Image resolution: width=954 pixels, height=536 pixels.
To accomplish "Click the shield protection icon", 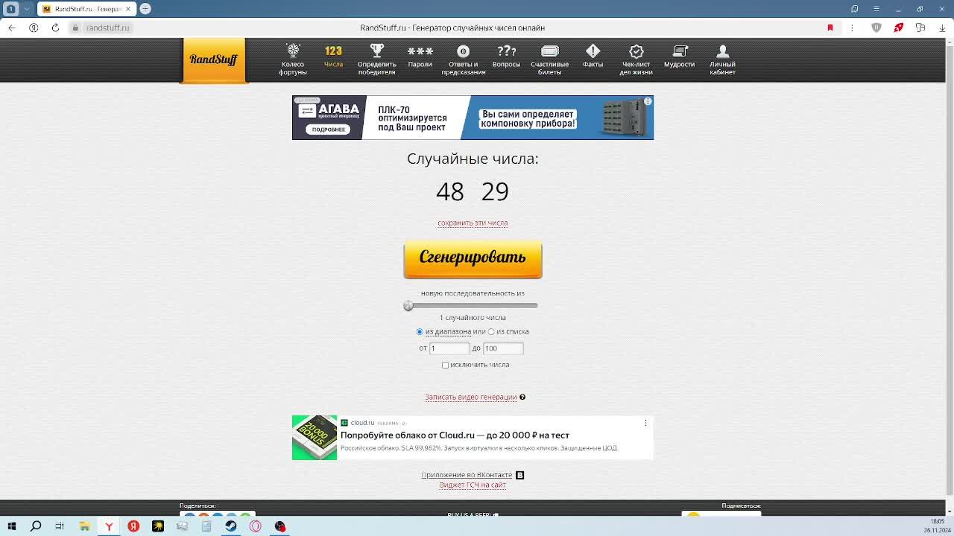I will pos(876,28).
